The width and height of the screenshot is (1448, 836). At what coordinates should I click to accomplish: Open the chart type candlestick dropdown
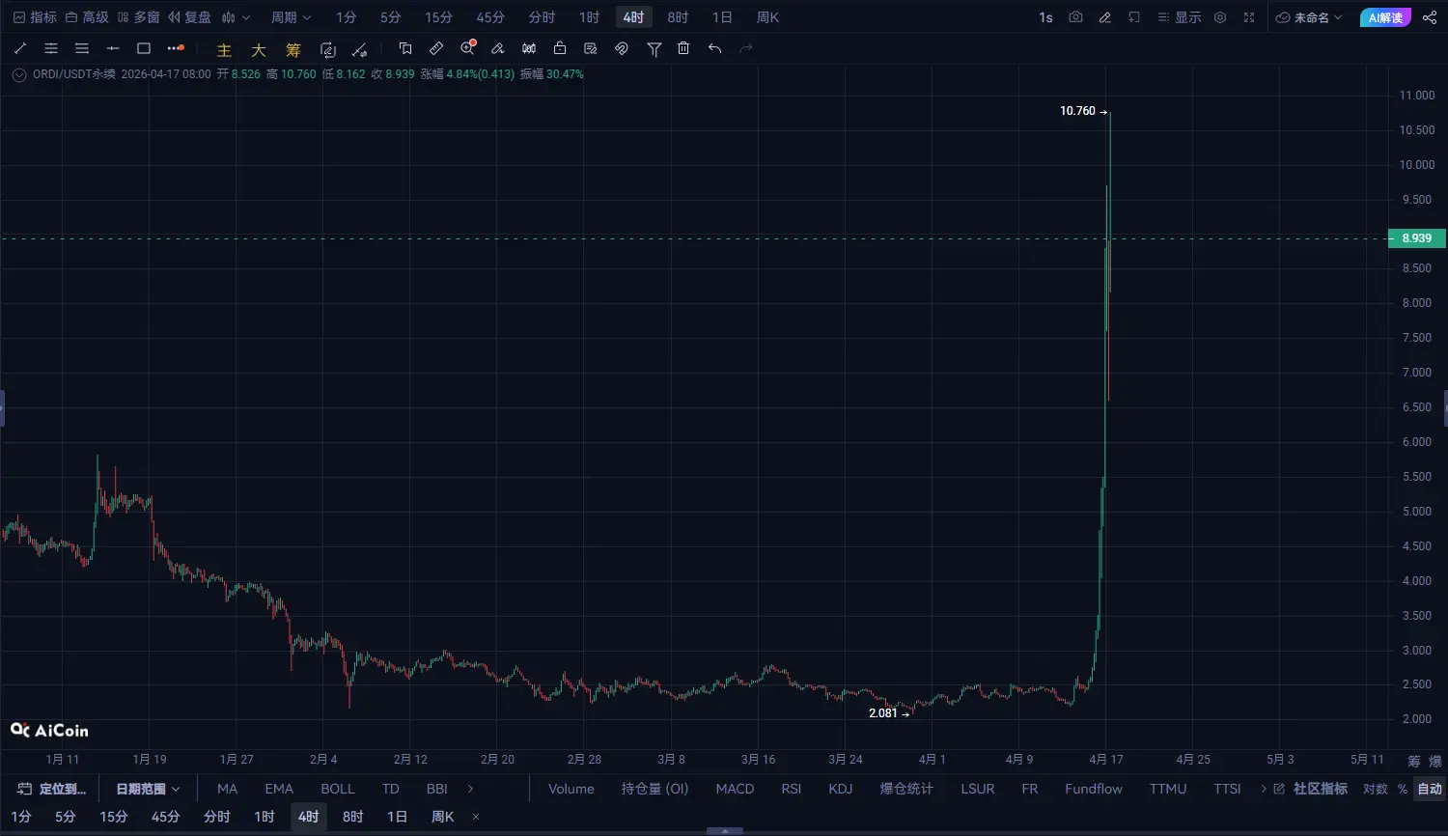236,17
